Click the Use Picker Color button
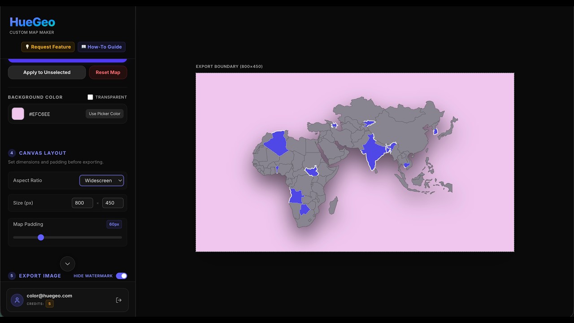The image size is (574, 323). [x=104, y=114]
